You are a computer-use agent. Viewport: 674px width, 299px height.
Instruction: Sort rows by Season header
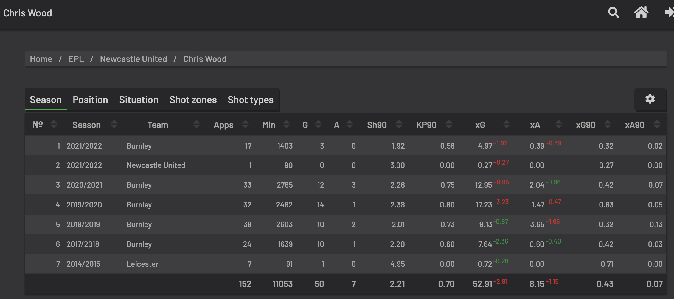(86, 125)
